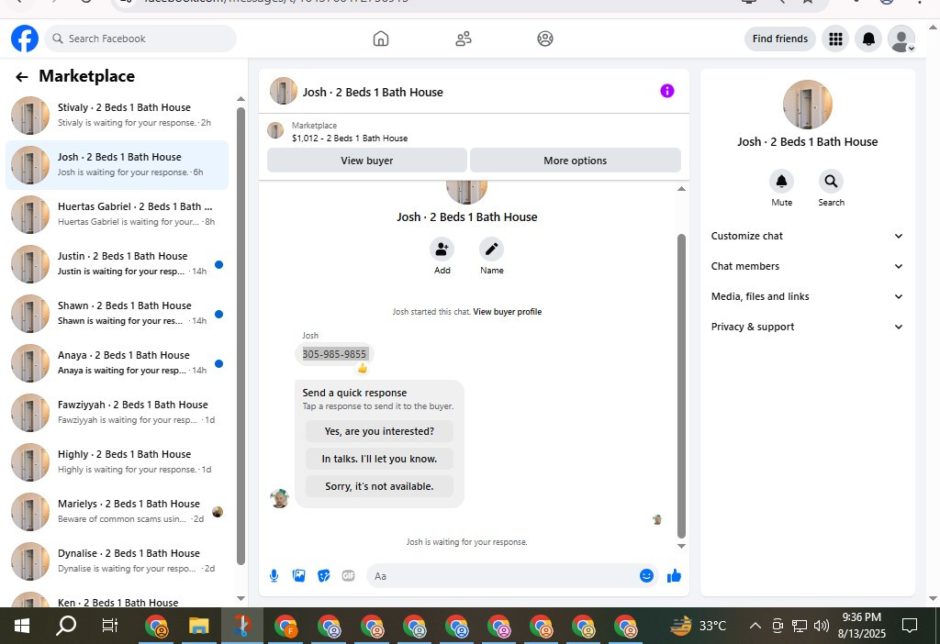This screenshot has width=940, height=644.
Task: Open the Home feed icon
Action: (x=381, y=39)
